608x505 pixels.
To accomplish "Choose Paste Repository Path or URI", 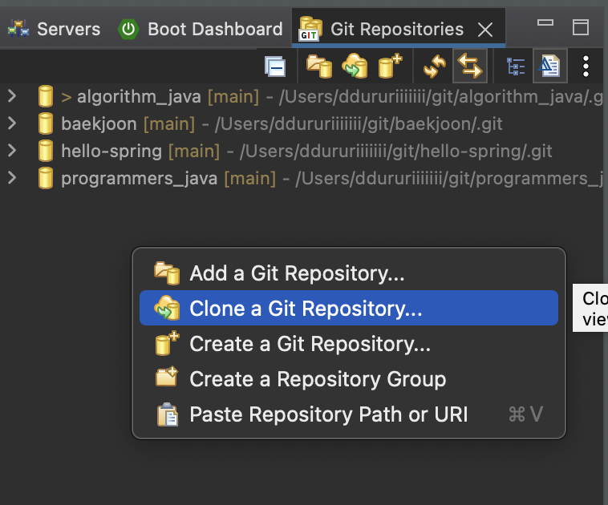I will coord(349,414).
